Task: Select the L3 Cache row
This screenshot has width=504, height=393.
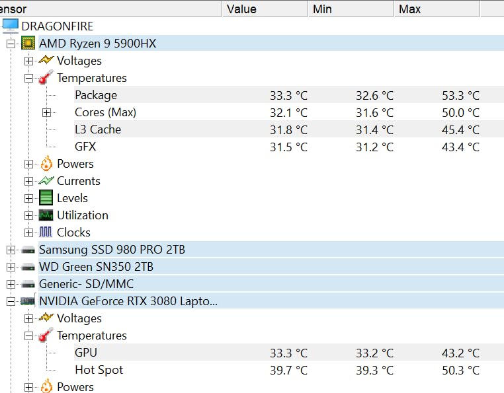Action: (288, 129)
